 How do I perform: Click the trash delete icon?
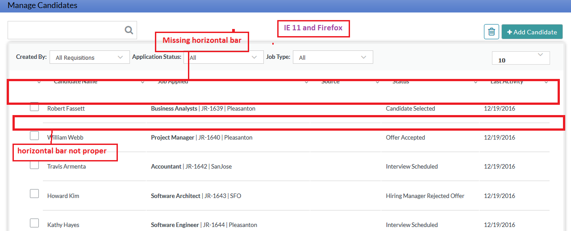pyautogui.click(x=491, y=32)
